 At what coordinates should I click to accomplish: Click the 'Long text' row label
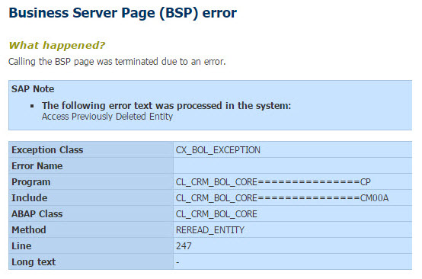pos(34,262)
